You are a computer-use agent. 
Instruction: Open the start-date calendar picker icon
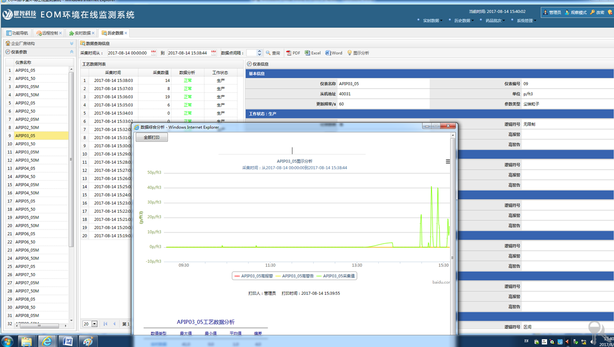[x=154, y=53]
